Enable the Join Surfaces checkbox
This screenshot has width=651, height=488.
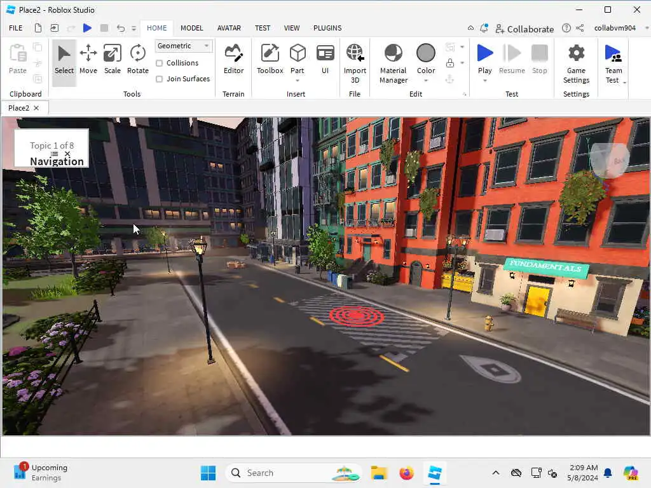[x=159, y=79]
